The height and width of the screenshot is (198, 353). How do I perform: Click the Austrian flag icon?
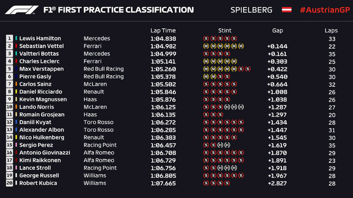(287, 10)
